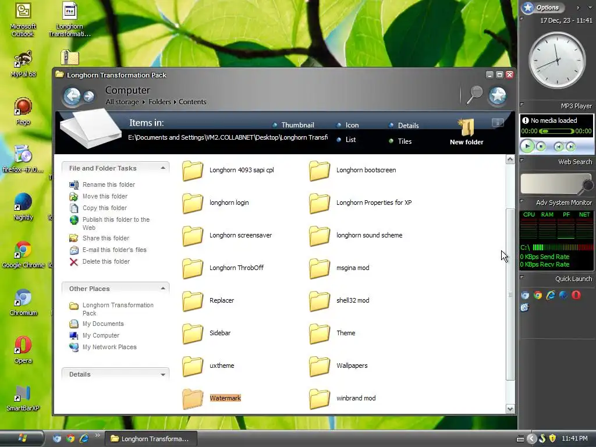The image size is (596, 447).
Task: Open the sidebar Options menu
Action: [x=542, y=7]
